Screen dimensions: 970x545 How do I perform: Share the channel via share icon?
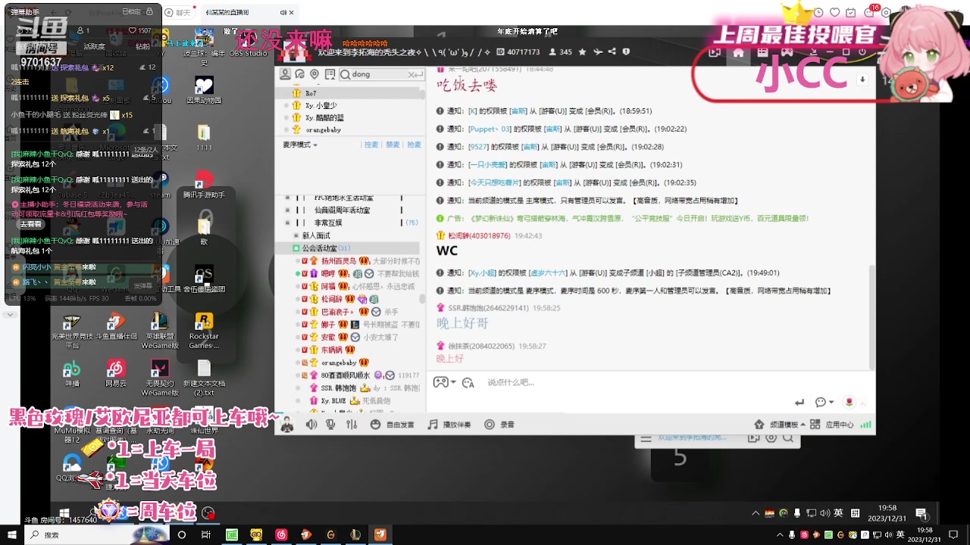pos(612,52)
